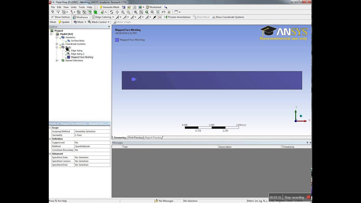The height and width of the screenshot is (203, 361).
Task: Click the Timestamp column header
Action: 296,147
